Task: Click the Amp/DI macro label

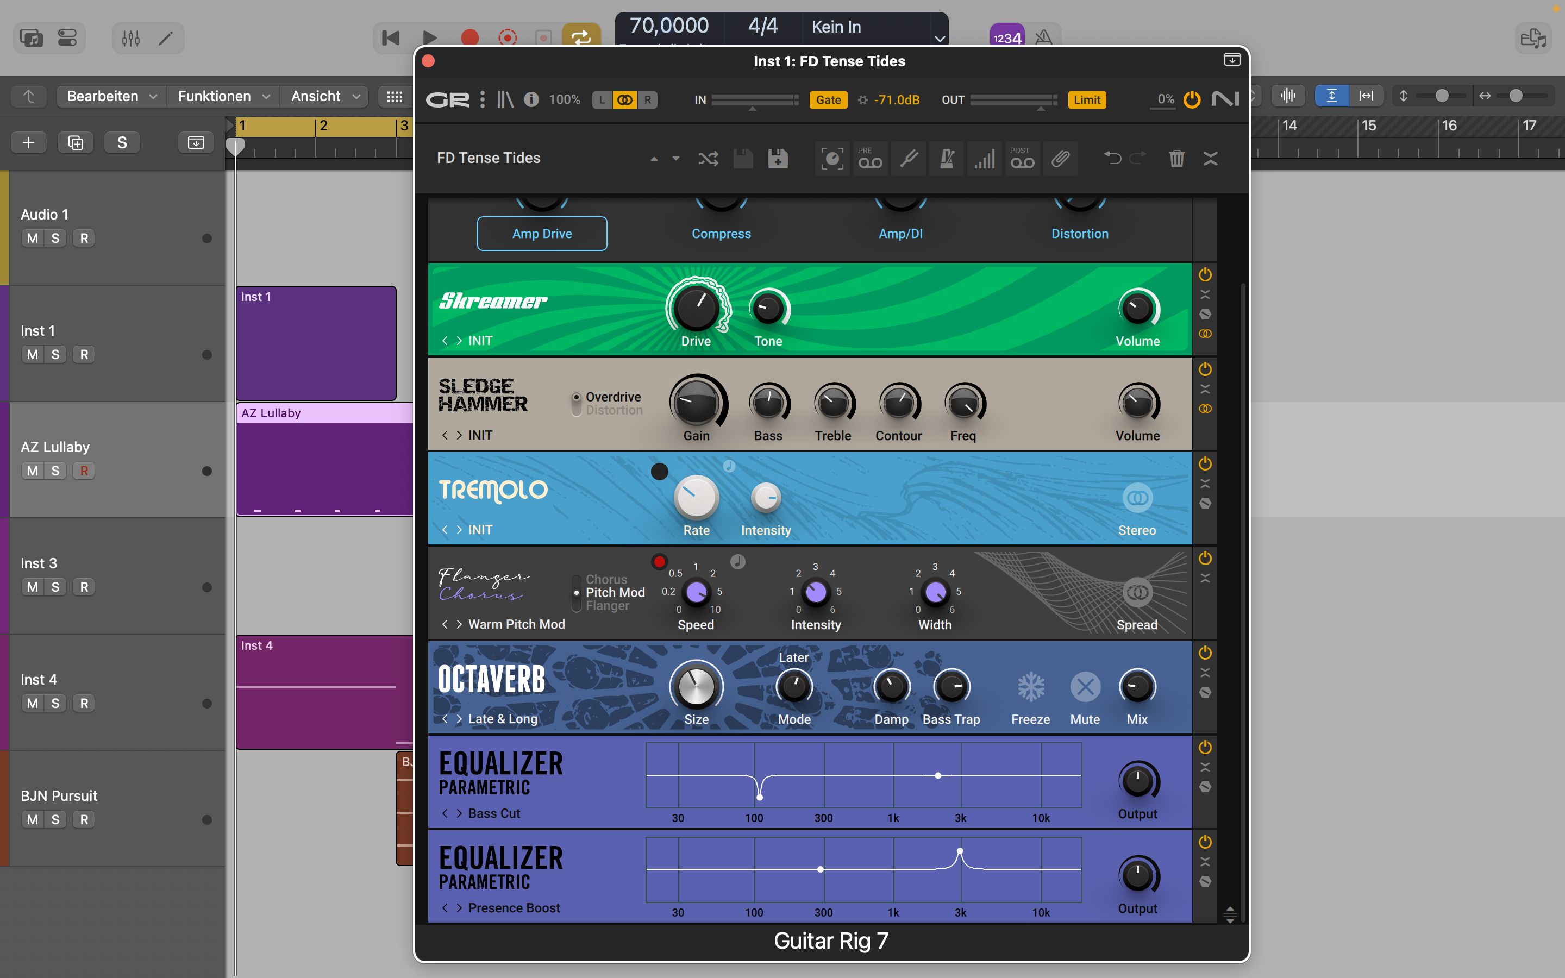Action: point(900,234)
